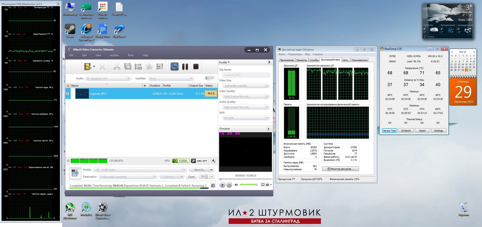Open the Effects filmstrip tool

coord(128,66)
